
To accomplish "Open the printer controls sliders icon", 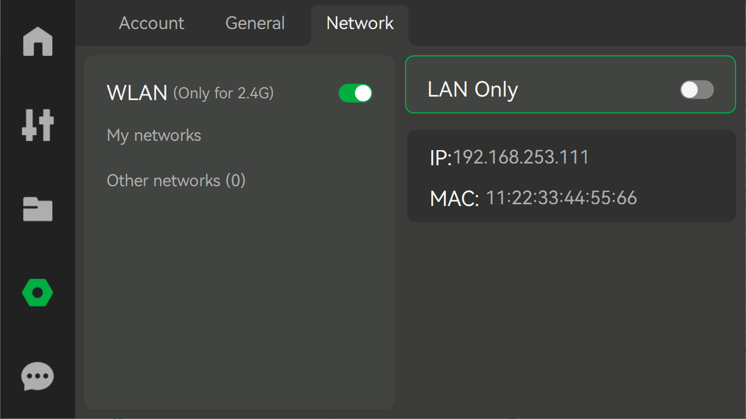I will pyautogui.click(x=38, y=125).
